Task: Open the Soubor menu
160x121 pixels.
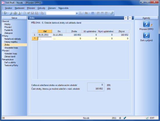Action: click(x=8, y=8)
